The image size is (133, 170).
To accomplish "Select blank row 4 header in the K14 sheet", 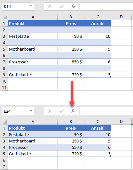I will click(4, 43).
